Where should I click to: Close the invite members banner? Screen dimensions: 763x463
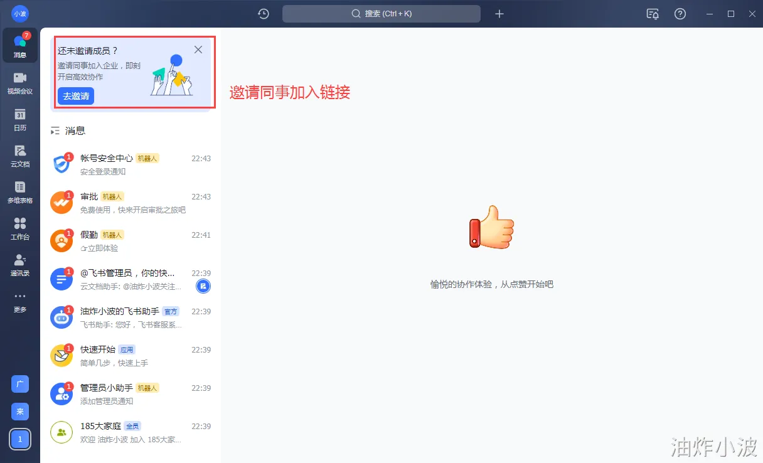click(198, 50)
